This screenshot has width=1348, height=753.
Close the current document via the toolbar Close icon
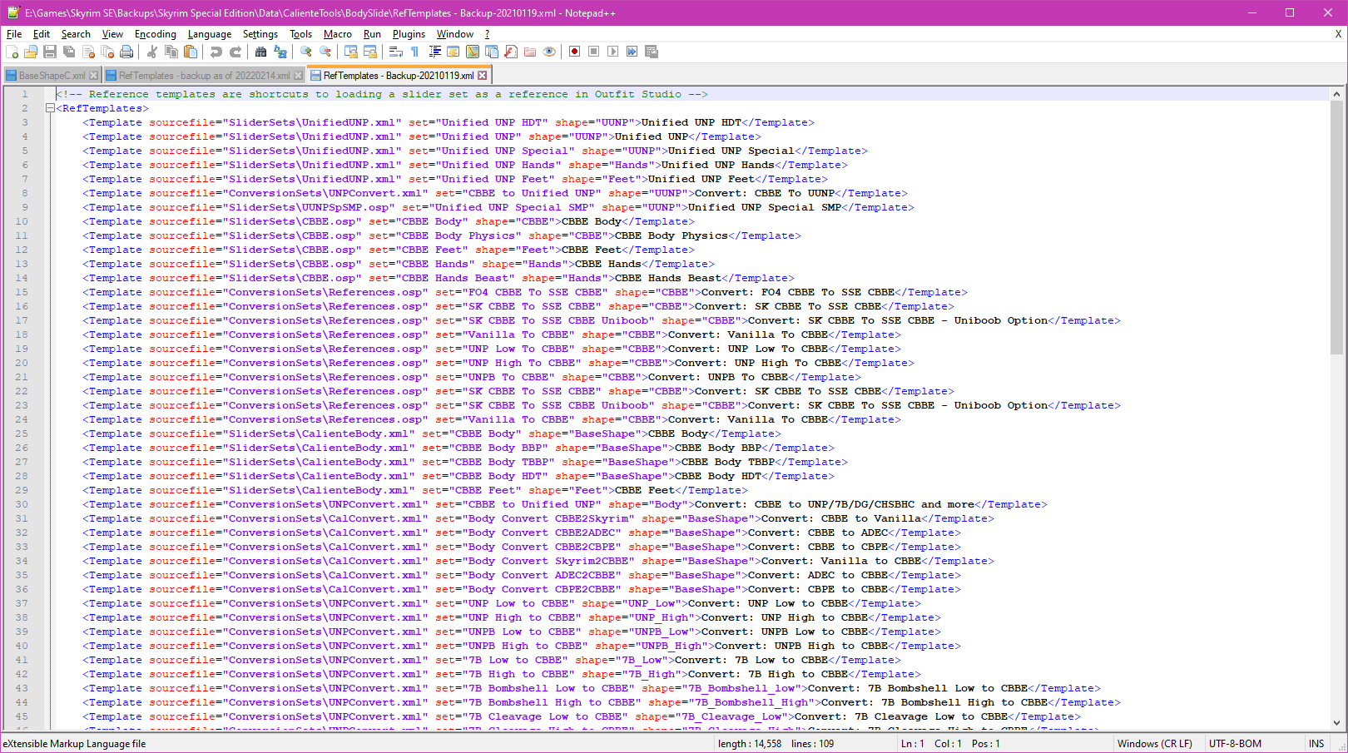88,52
